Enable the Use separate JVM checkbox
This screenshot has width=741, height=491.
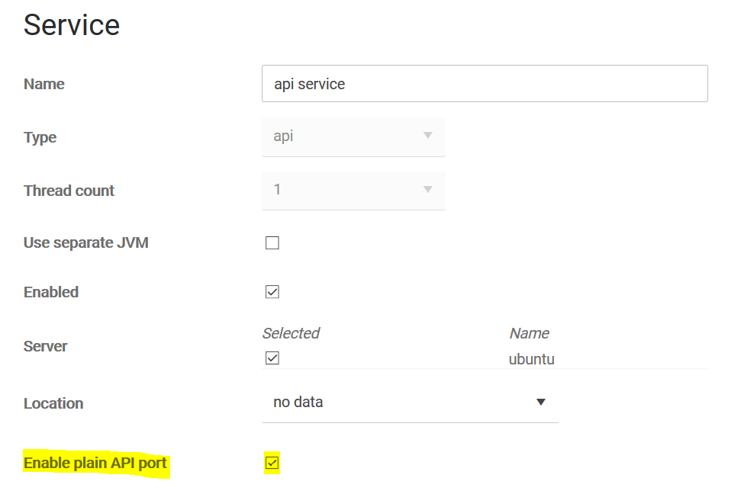pos(272,243)
